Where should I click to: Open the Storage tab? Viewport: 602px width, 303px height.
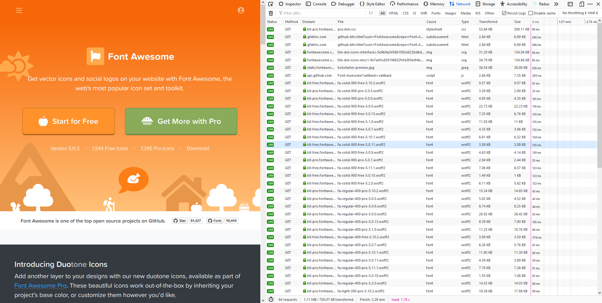click(485, 4)
